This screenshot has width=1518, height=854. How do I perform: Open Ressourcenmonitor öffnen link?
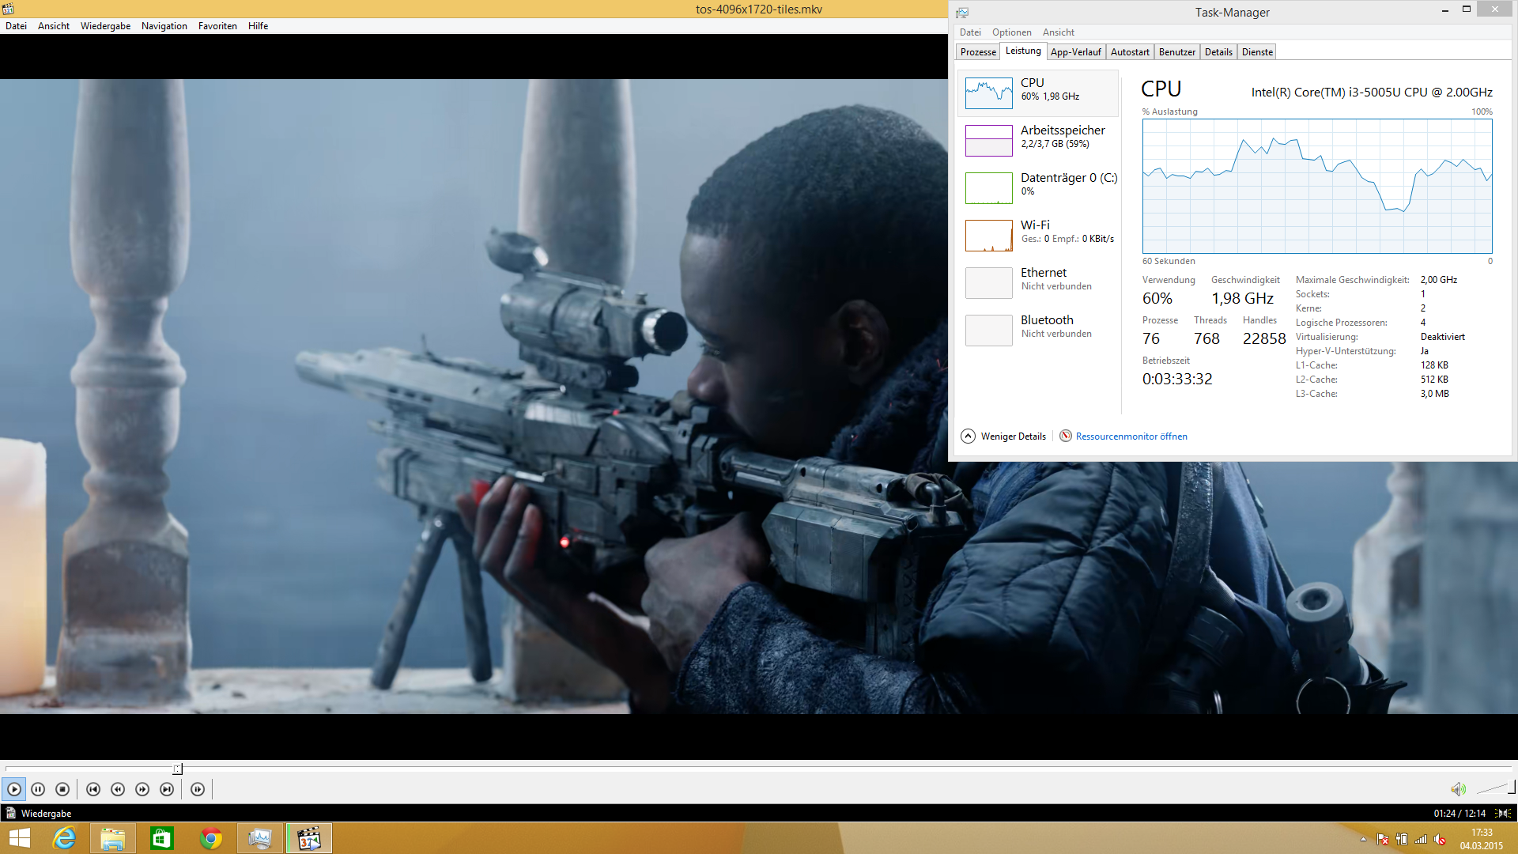[x=1131, y=436]
